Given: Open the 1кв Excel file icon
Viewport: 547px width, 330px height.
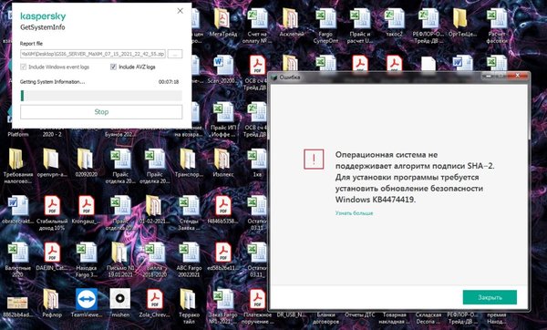Looking at the screenshot, I should [x=257, y=159].
